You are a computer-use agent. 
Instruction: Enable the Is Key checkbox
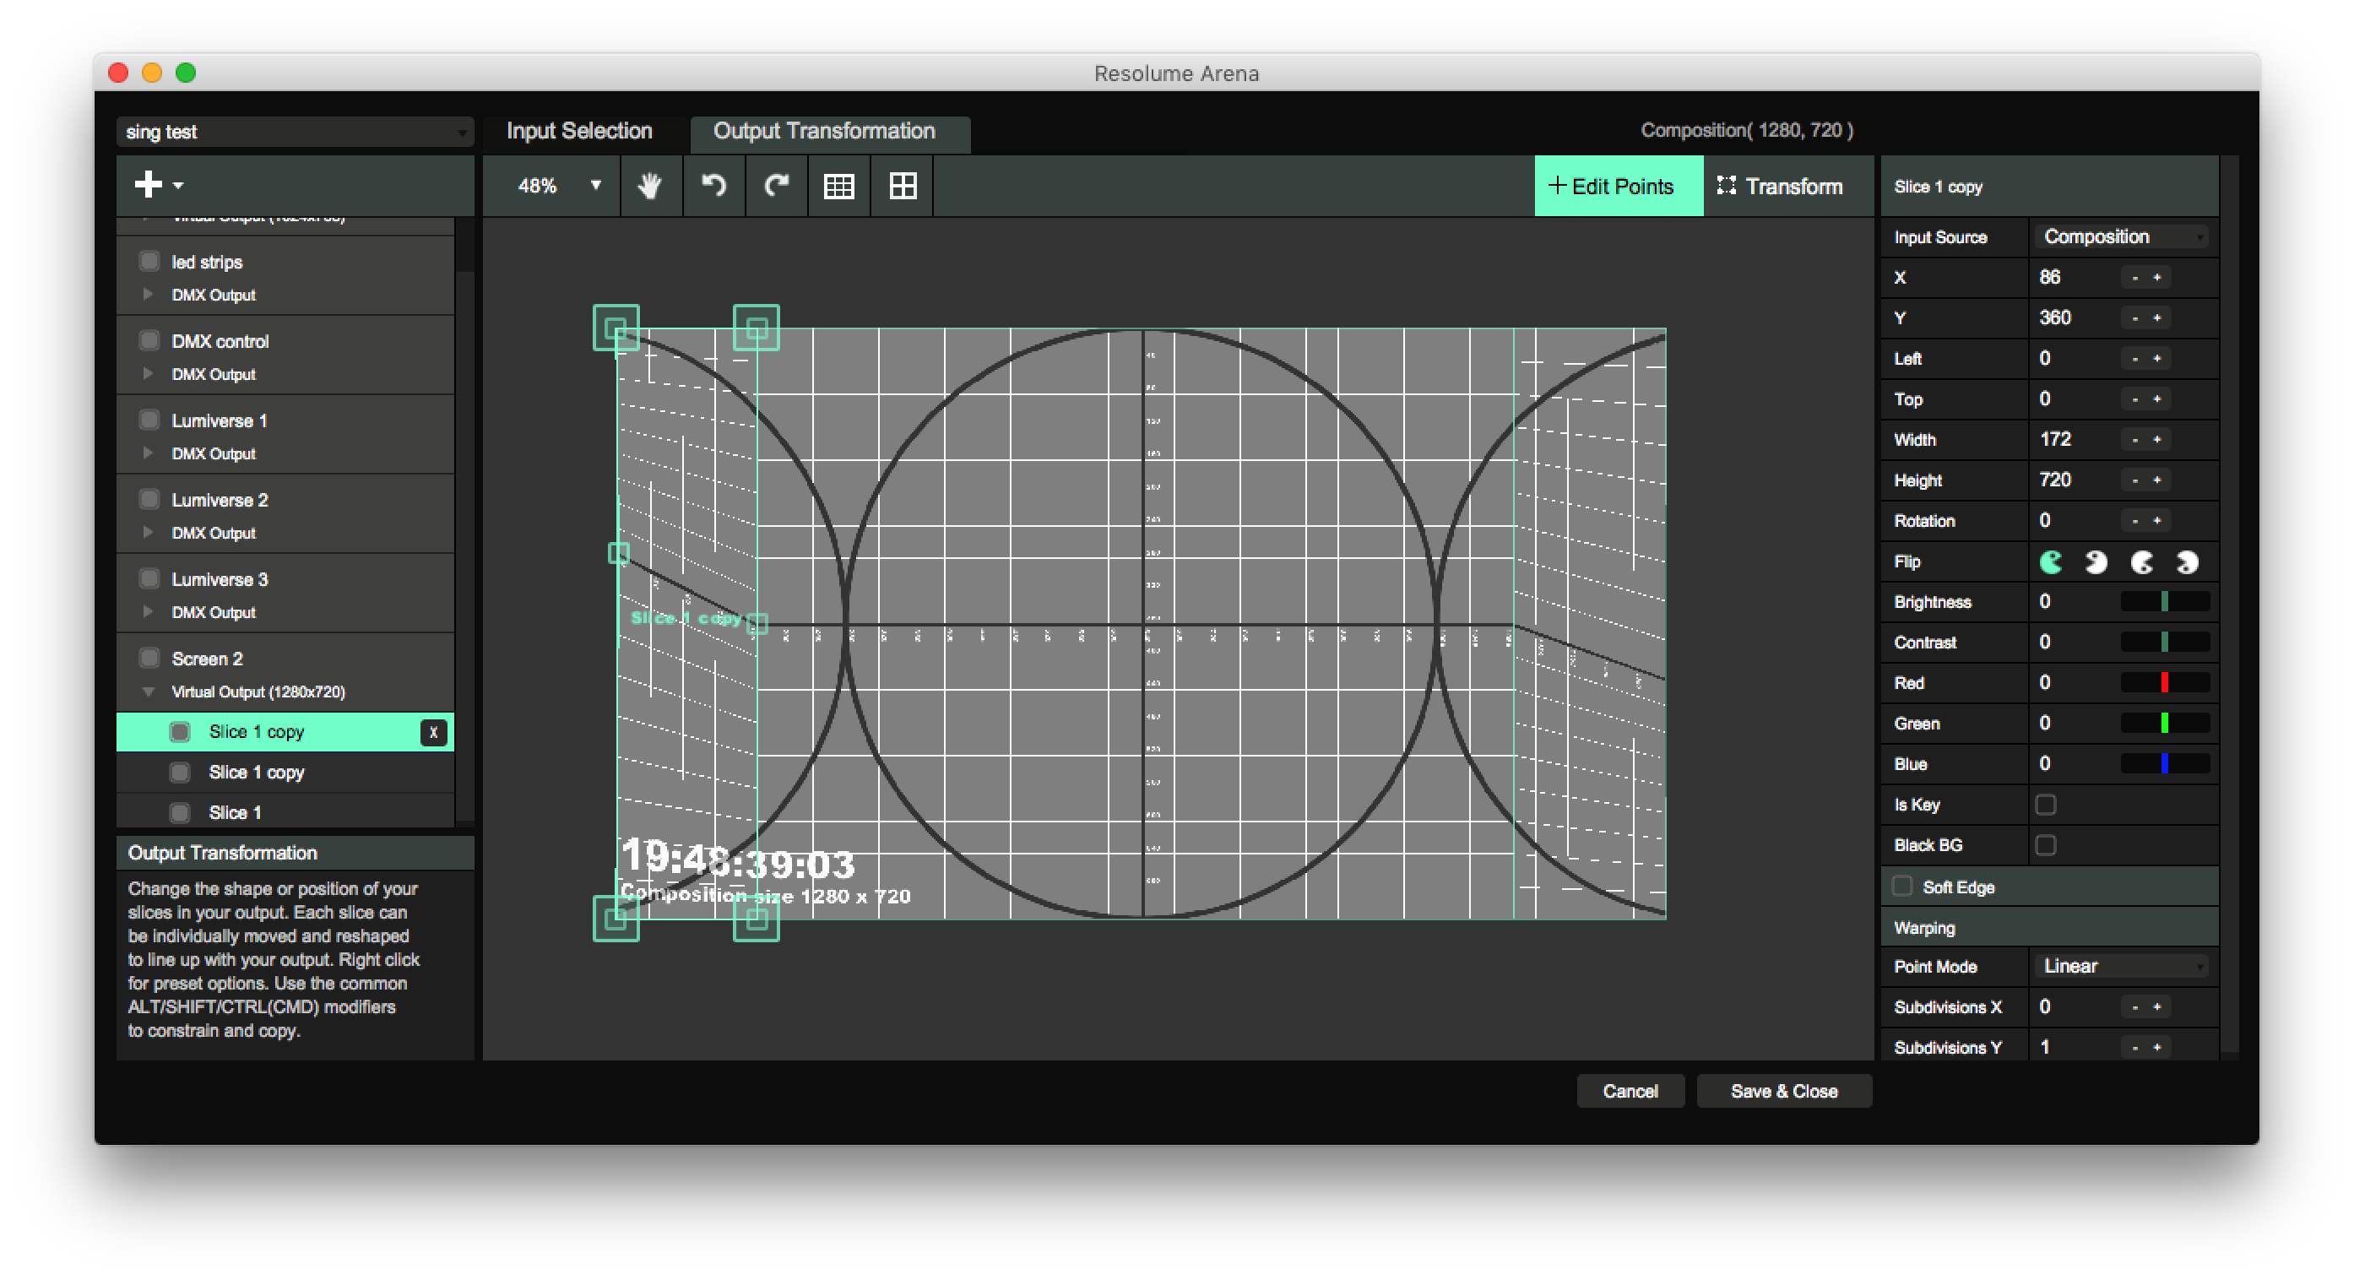2045,805
